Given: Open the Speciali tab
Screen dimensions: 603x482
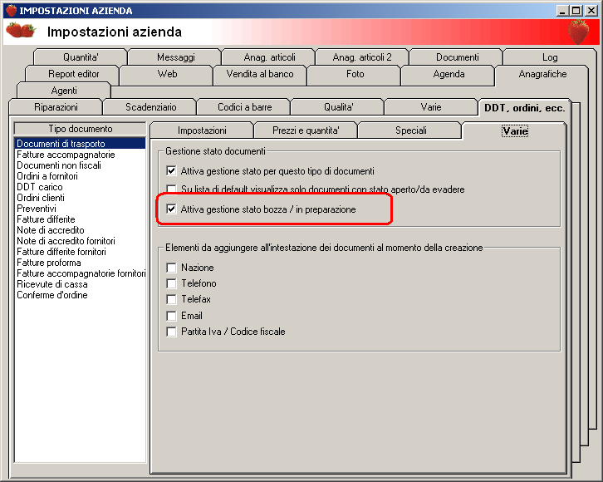Looking at the screenshot, I should pyautogui.click(x=410, y=130).
